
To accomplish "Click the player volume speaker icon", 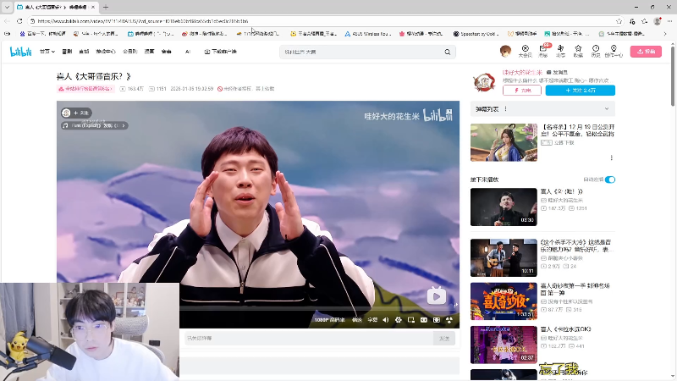I will [386, 320].
